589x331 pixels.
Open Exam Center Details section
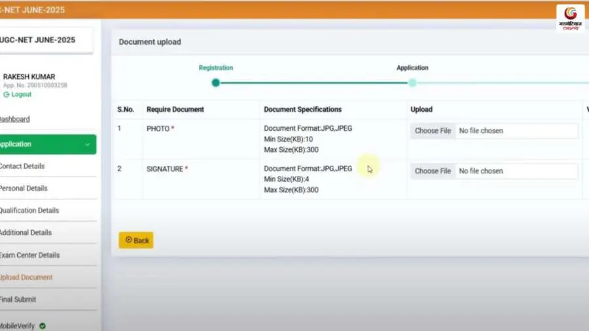pyautogui.click(x=29, y=255)
